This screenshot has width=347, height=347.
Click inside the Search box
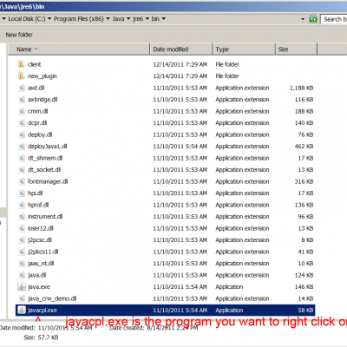coord(334,19)
